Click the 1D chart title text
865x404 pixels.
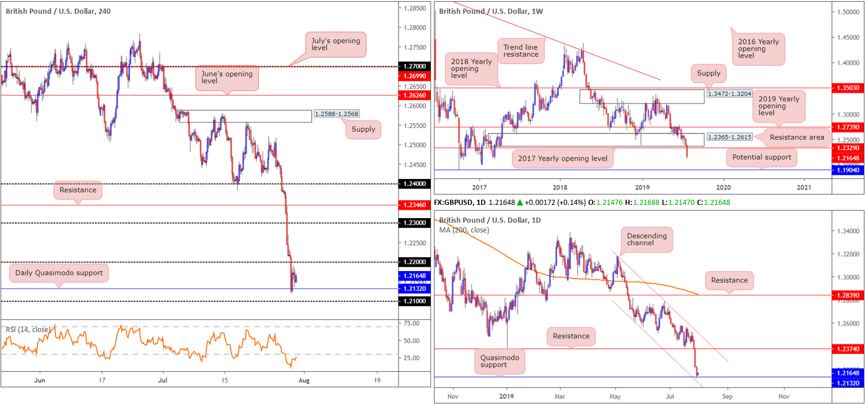tap(490, 220)
